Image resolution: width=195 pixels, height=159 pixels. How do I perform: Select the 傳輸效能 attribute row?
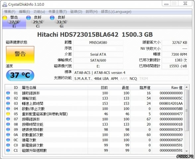pos(95,98)
